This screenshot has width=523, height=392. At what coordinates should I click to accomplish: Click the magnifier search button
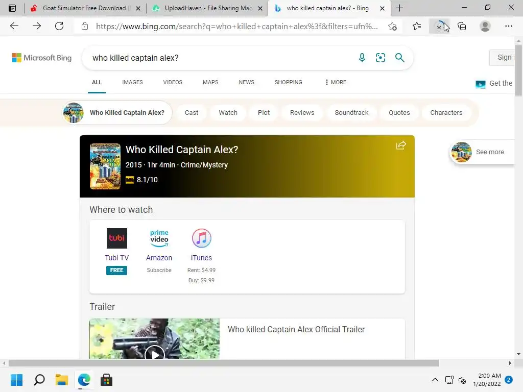click(399, 58)
